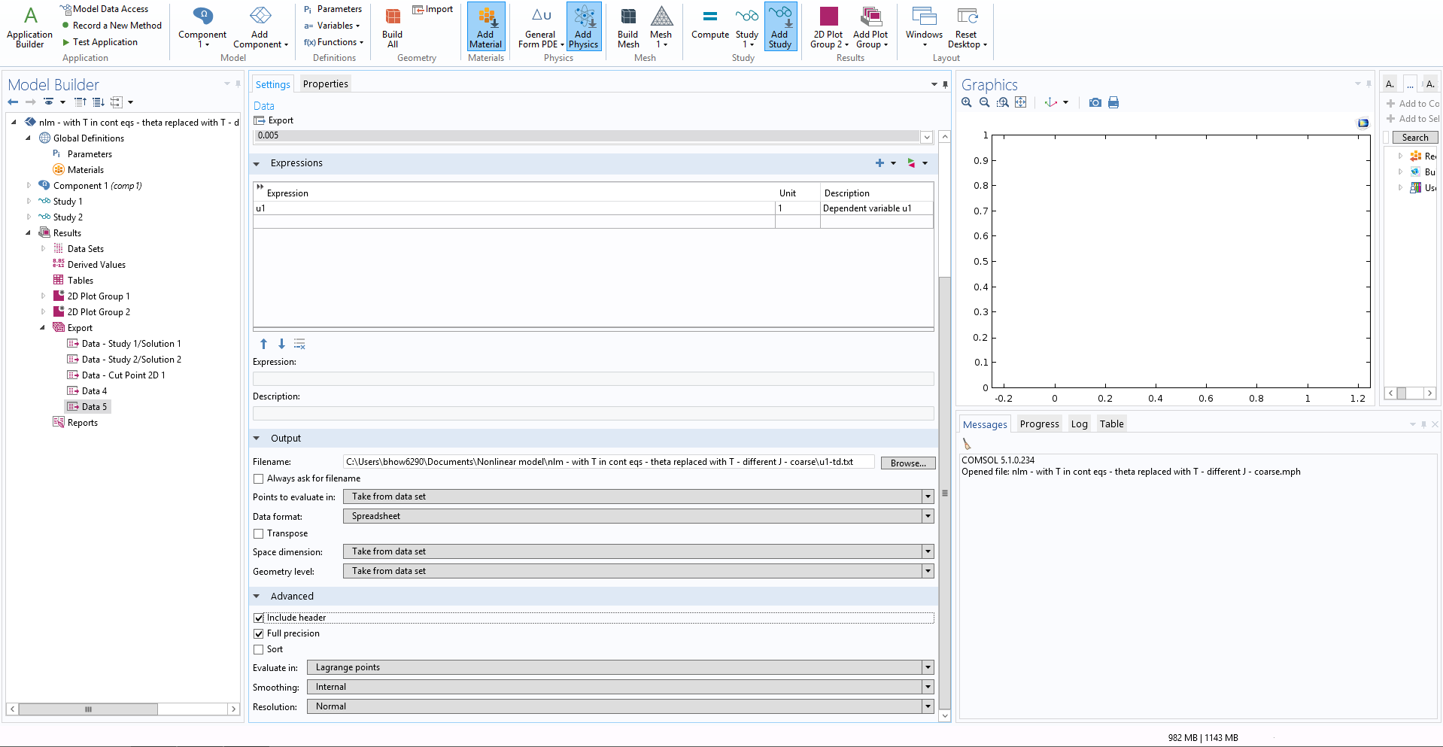Click the print icon in Graphics toolbar
Image resolution: width=1443 pixels, height=747 pixels.
coord(1113,102)
